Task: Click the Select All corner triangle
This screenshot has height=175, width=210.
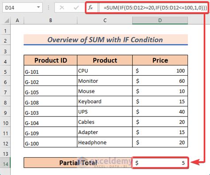Action: (7, 20)
